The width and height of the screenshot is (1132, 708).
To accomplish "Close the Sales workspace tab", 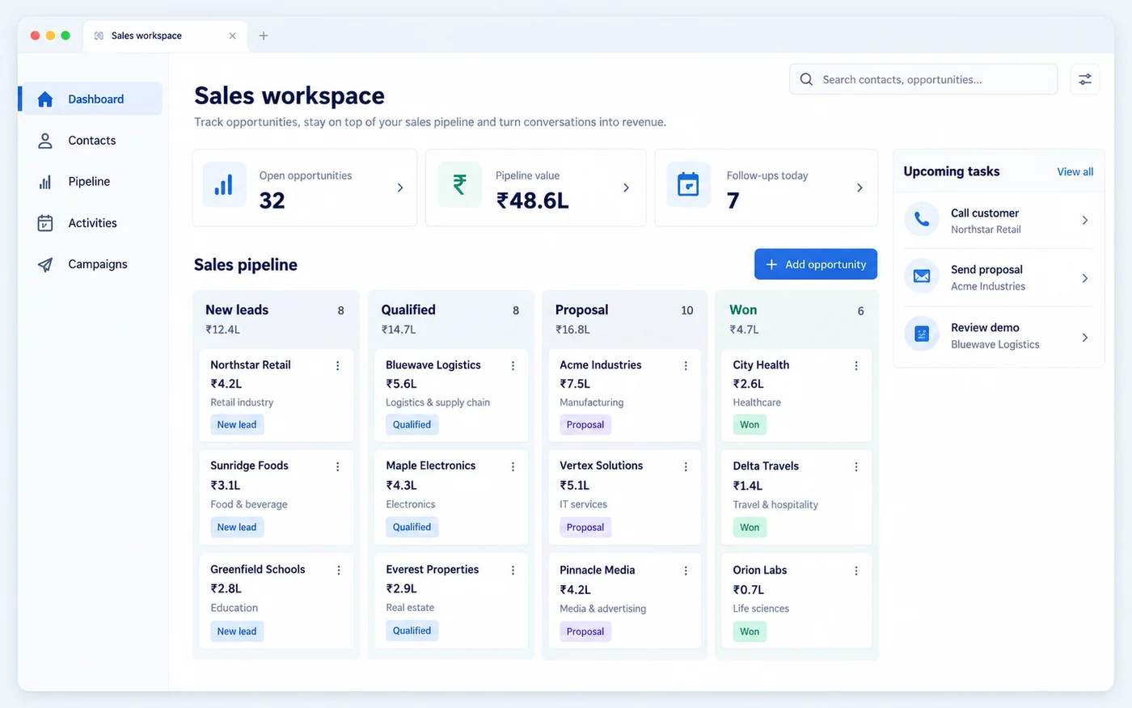I will click(x=233, y=36).
